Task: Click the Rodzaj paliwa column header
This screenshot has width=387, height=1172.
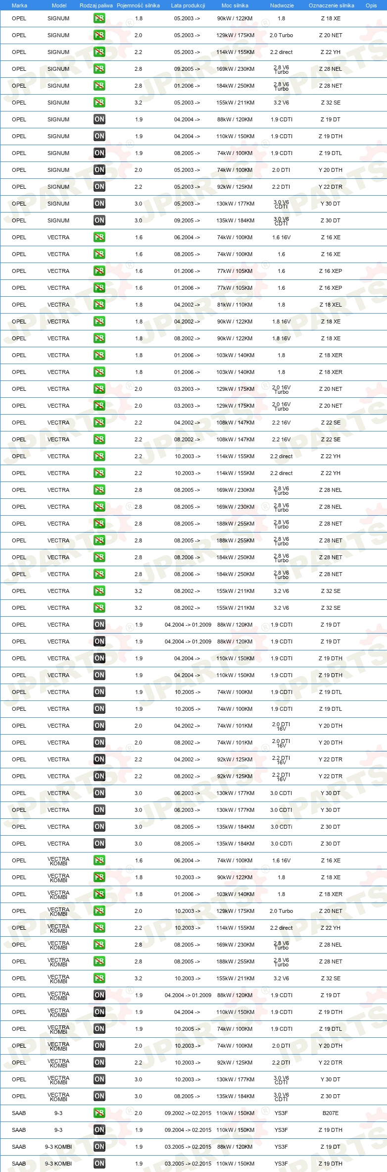Action: coord(96,5)
